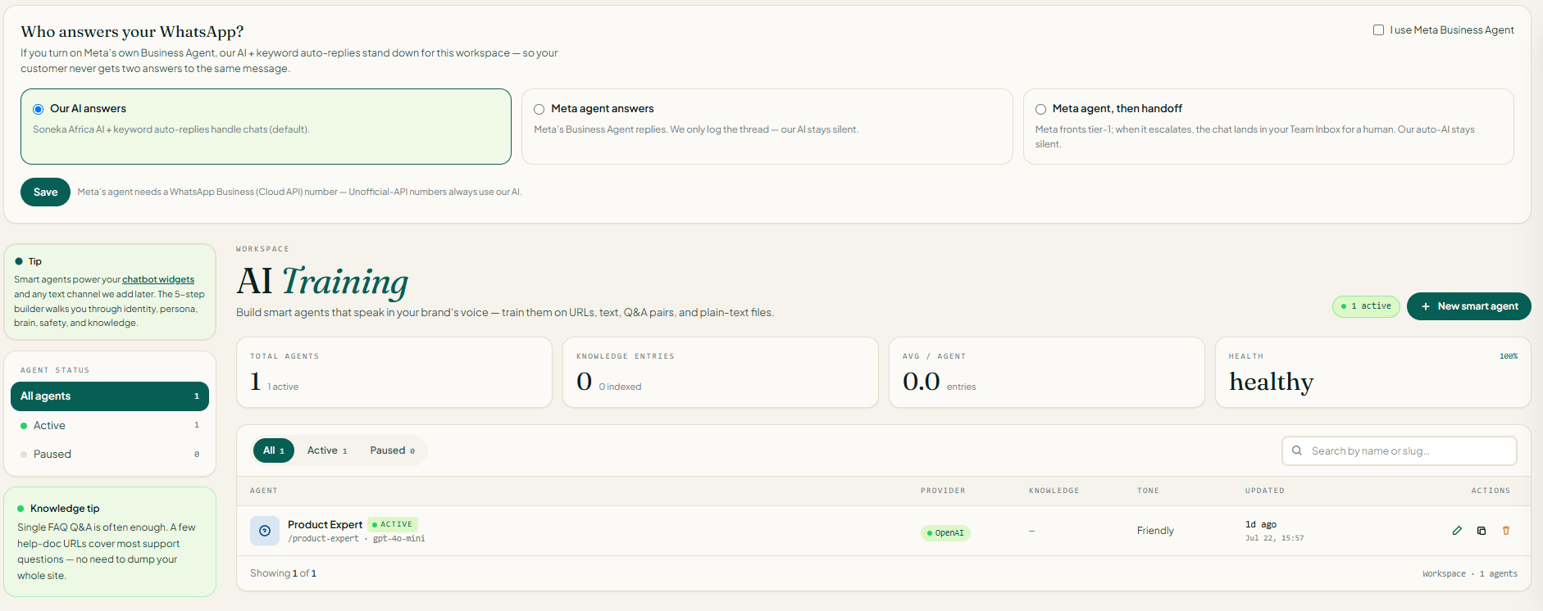The width and height of the screenshot is (1543, 611).
Task: Open the 'Paused' filter tab above the table
Action: pos(392,450)
